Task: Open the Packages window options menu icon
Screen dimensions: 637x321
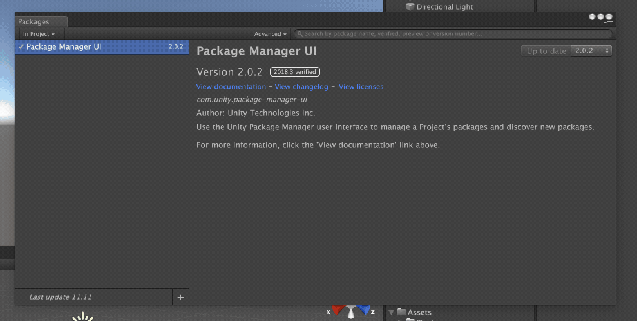Action: click(x=608, y=23)
